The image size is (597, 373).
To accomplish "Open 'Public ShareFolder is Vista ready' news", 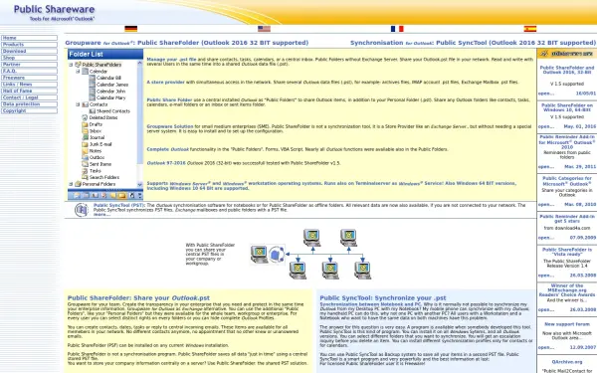I will (567, 252).
